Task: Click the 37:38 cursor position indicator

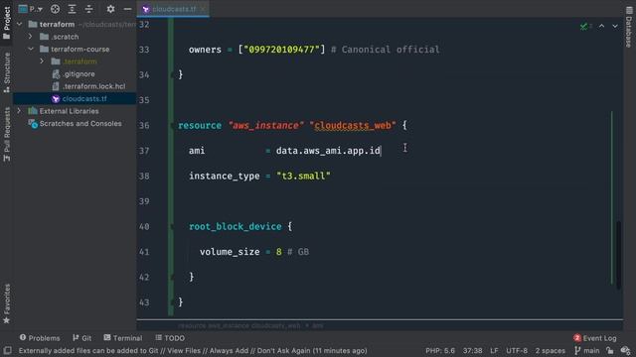Action: coord(473,350)
